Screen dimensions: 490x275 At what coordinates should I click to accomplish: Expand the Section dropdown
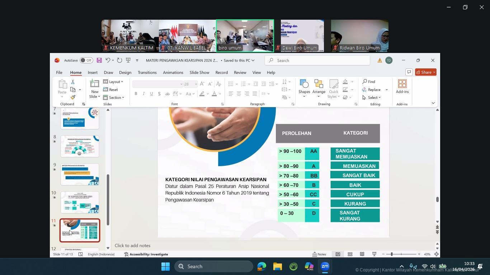114,97
